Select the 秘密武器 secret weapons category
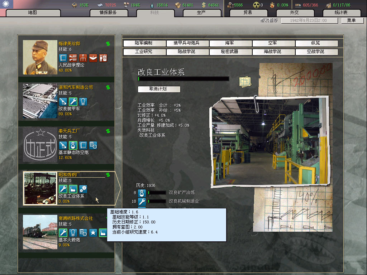 tap(230, 52)
